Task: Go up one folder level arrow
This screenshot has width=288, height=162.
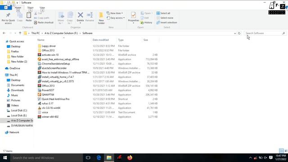Action: [x=20, y=33]
